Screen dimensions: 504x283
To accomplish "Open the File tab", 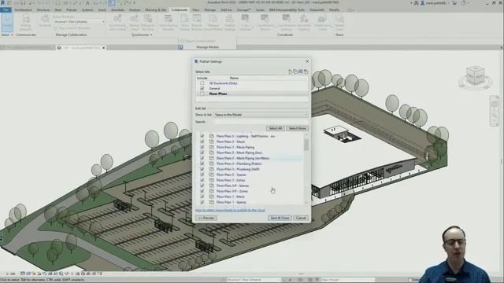I will pyautogui.click(x=6, y=10).
